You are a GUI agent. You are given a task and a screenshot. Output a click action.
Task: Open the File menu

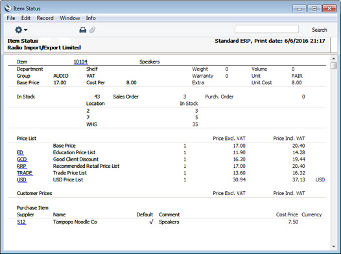(x=11, y=18)
